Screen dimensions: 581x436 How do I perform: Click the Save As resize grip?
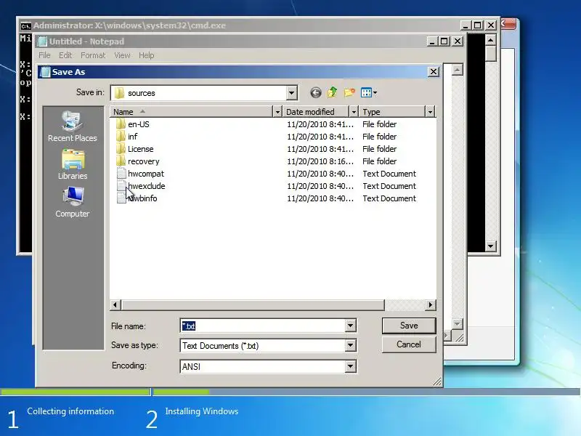(437, 382)
